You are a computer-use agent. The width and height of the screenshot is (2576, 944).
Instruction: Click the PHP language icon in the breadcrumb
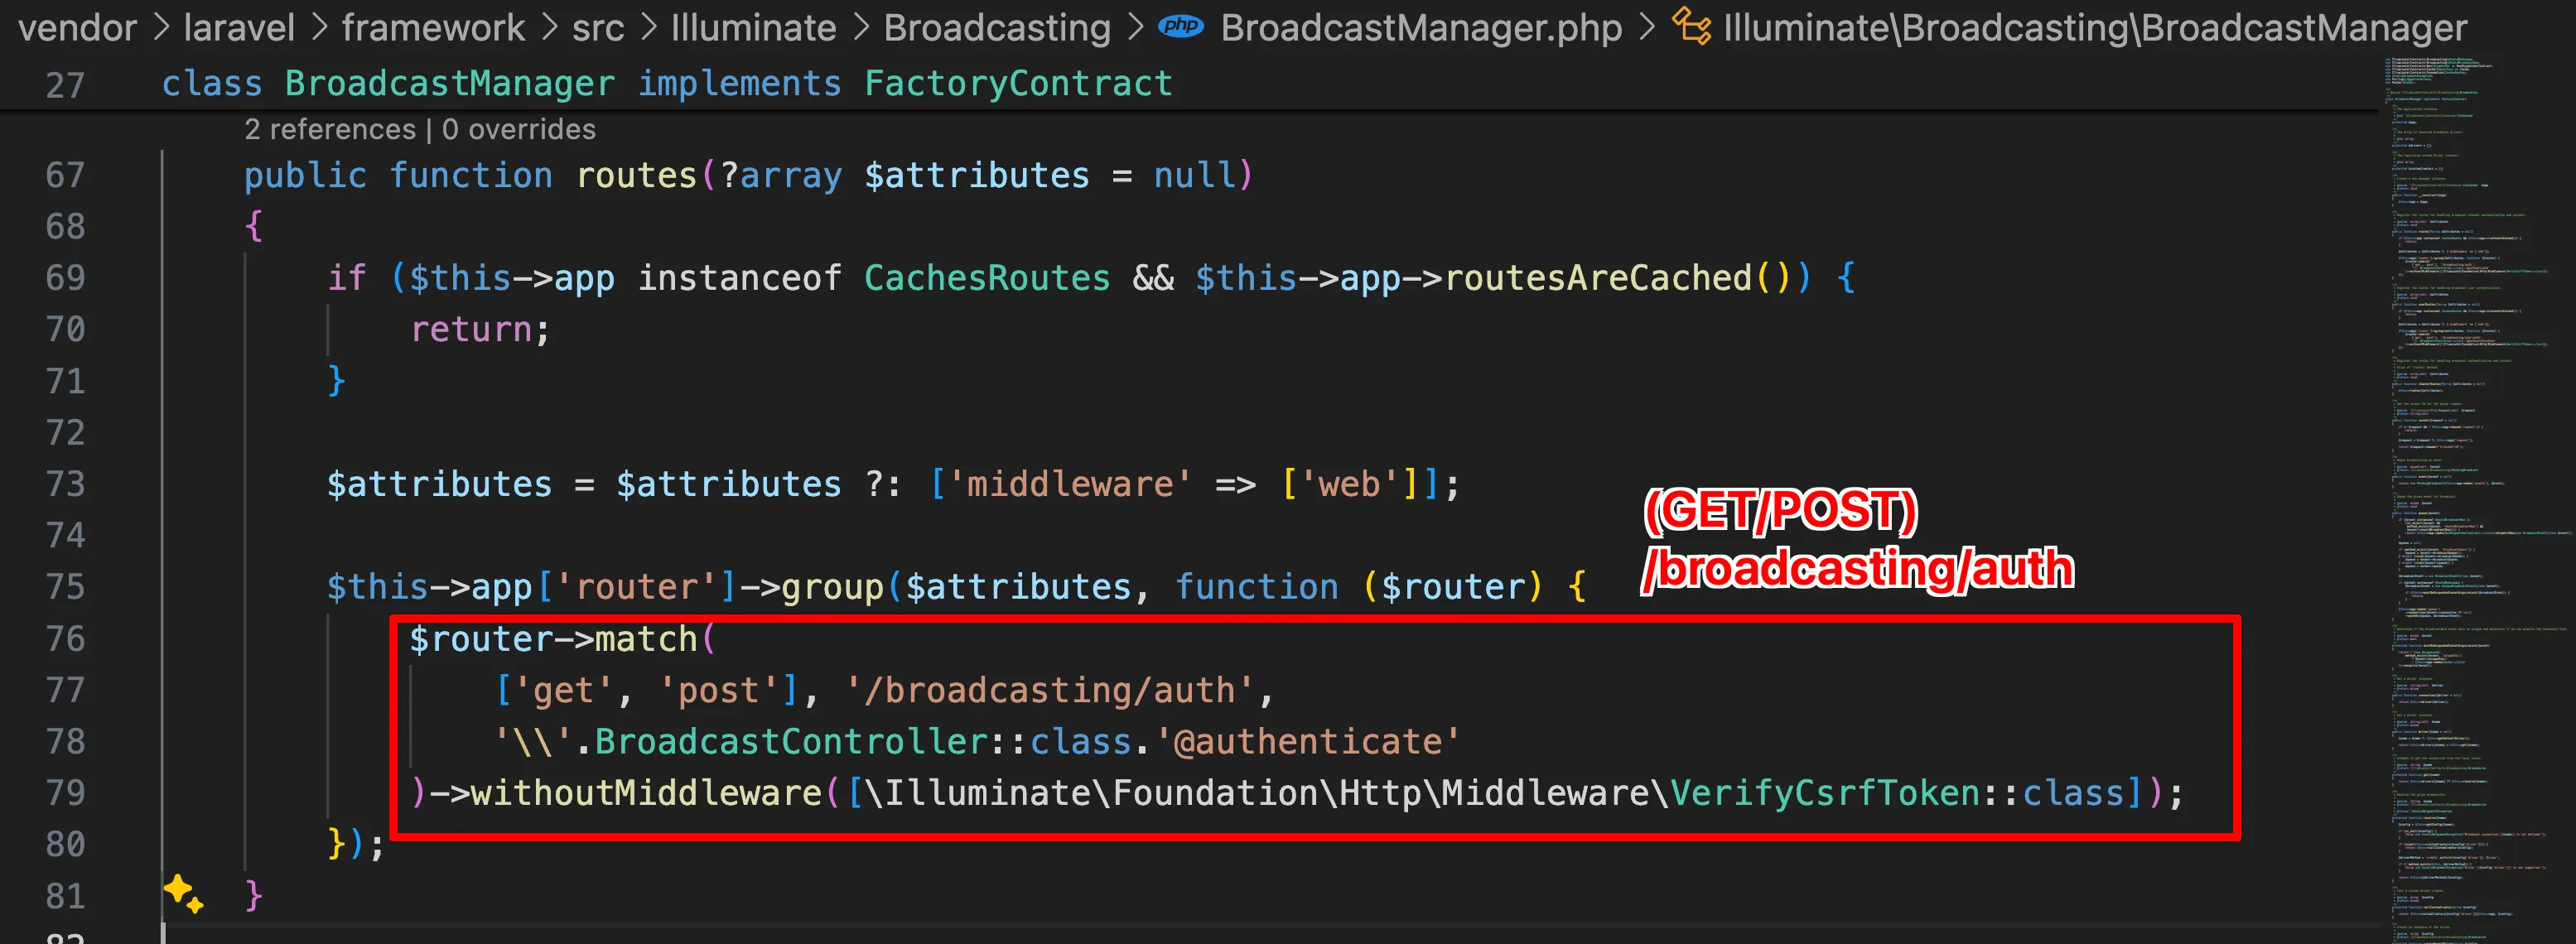coord(1180,27)
